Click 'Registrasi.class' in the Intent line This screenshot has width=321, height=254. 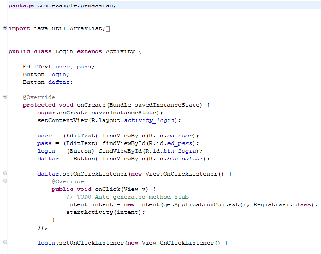point(282,204)
